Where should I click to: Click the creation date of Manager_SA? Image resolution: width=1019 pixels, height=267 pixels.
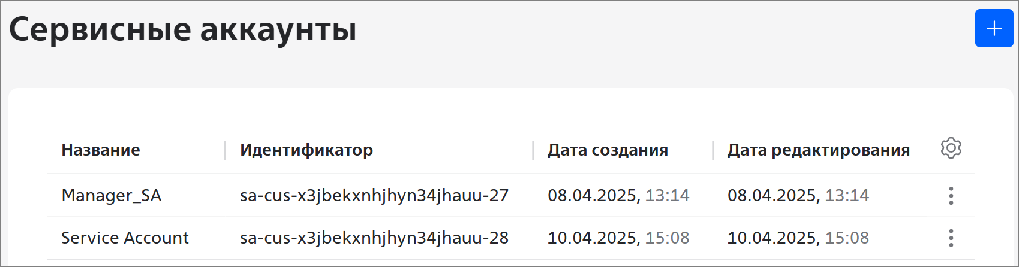pyautogui.click(x=618, y=196)
